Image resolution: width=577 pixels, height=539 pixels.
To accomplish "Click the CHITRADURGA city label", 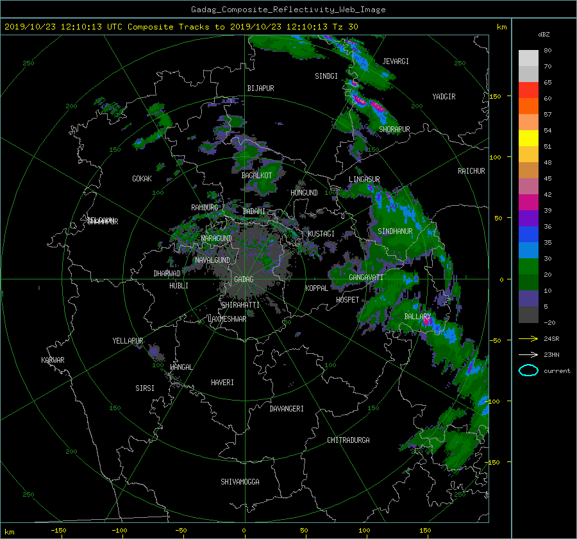I will tap(348, 440).
